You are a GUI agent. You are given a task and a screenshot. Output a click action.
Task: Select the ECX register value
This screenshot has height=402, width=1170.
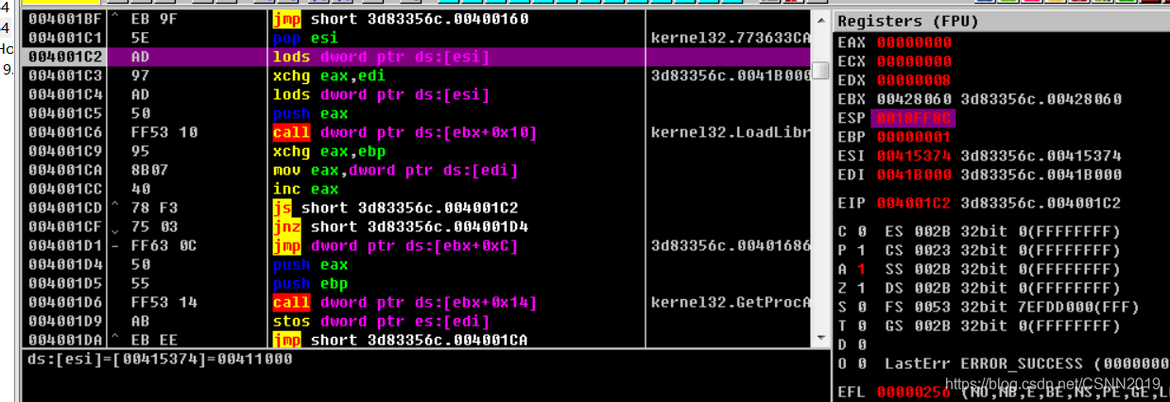coord(914,60)
